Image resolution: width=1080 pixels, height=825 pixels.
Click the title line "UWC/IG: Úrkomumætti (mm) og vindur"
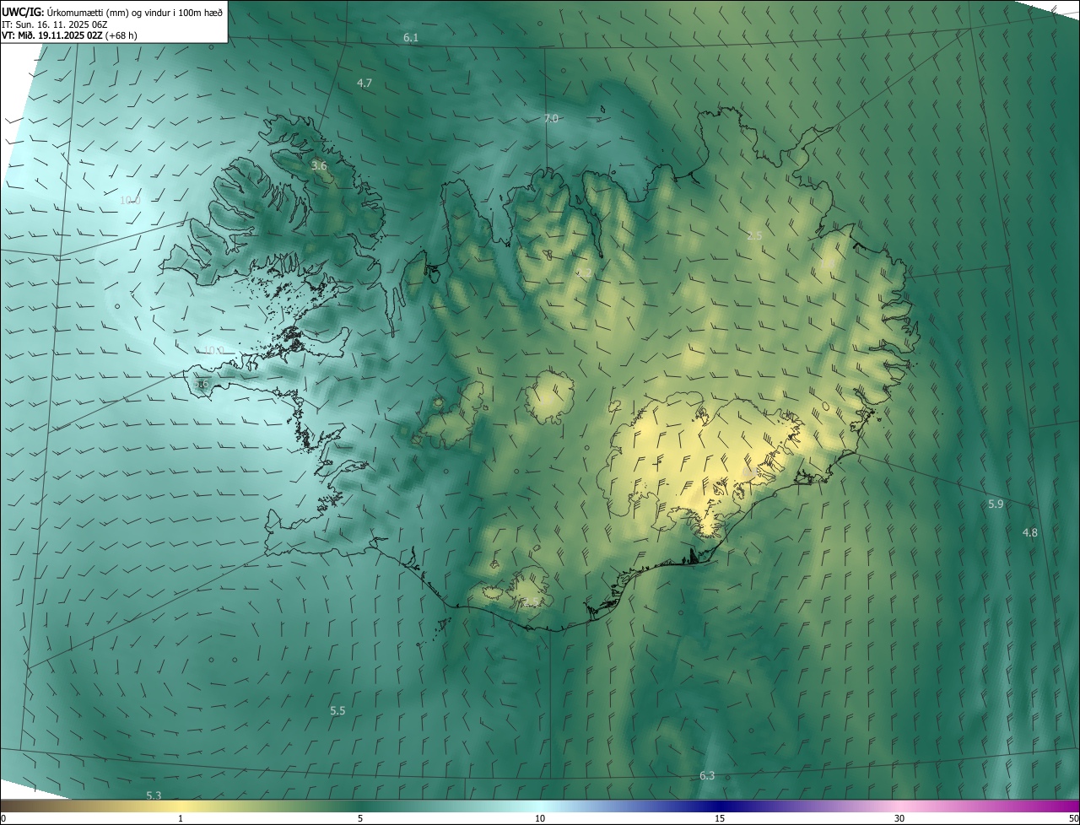tap(113, 11)
